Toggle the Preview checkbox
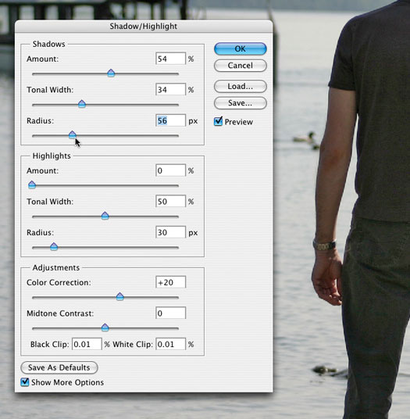Image resolution: width=410 pixels, height=419 pixels. [218, 122]
